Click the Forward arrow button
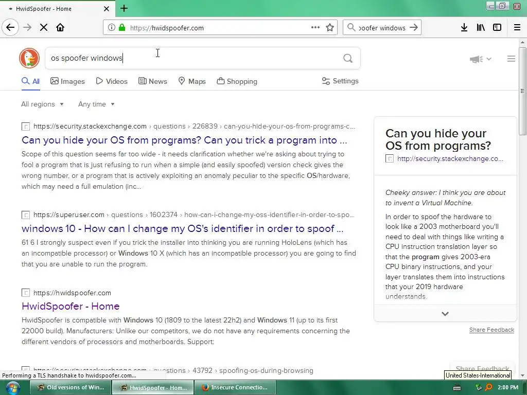527x395 pixels. click(x=27, y=28)
